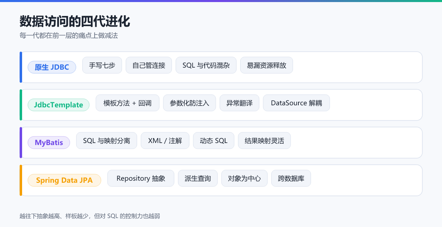The width and height of the screenshot is (442, 227).
Task: Click the 派生查询 chip
Action: (x=198, y=178)
